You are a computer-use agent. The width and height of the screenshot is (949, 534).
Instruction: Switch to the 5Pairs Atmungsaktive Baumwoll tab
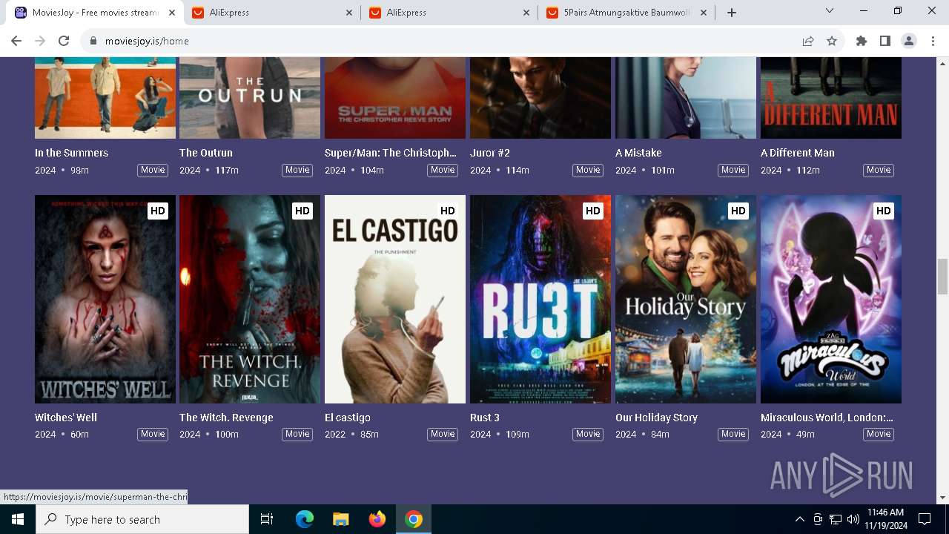[x=626, y=13]
